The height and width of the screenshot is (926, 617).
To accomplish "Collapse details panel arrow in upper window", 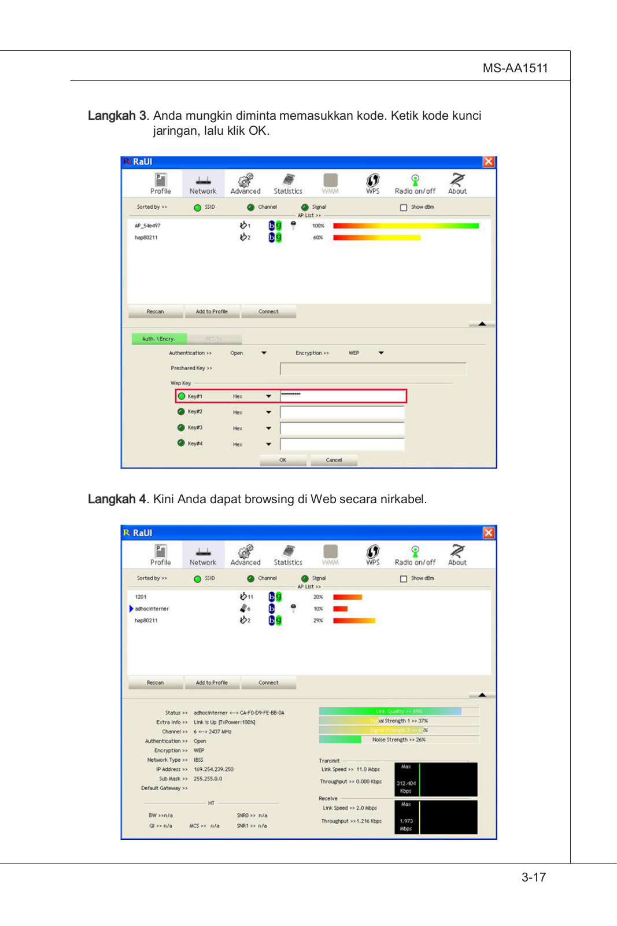I will (482, 324).
